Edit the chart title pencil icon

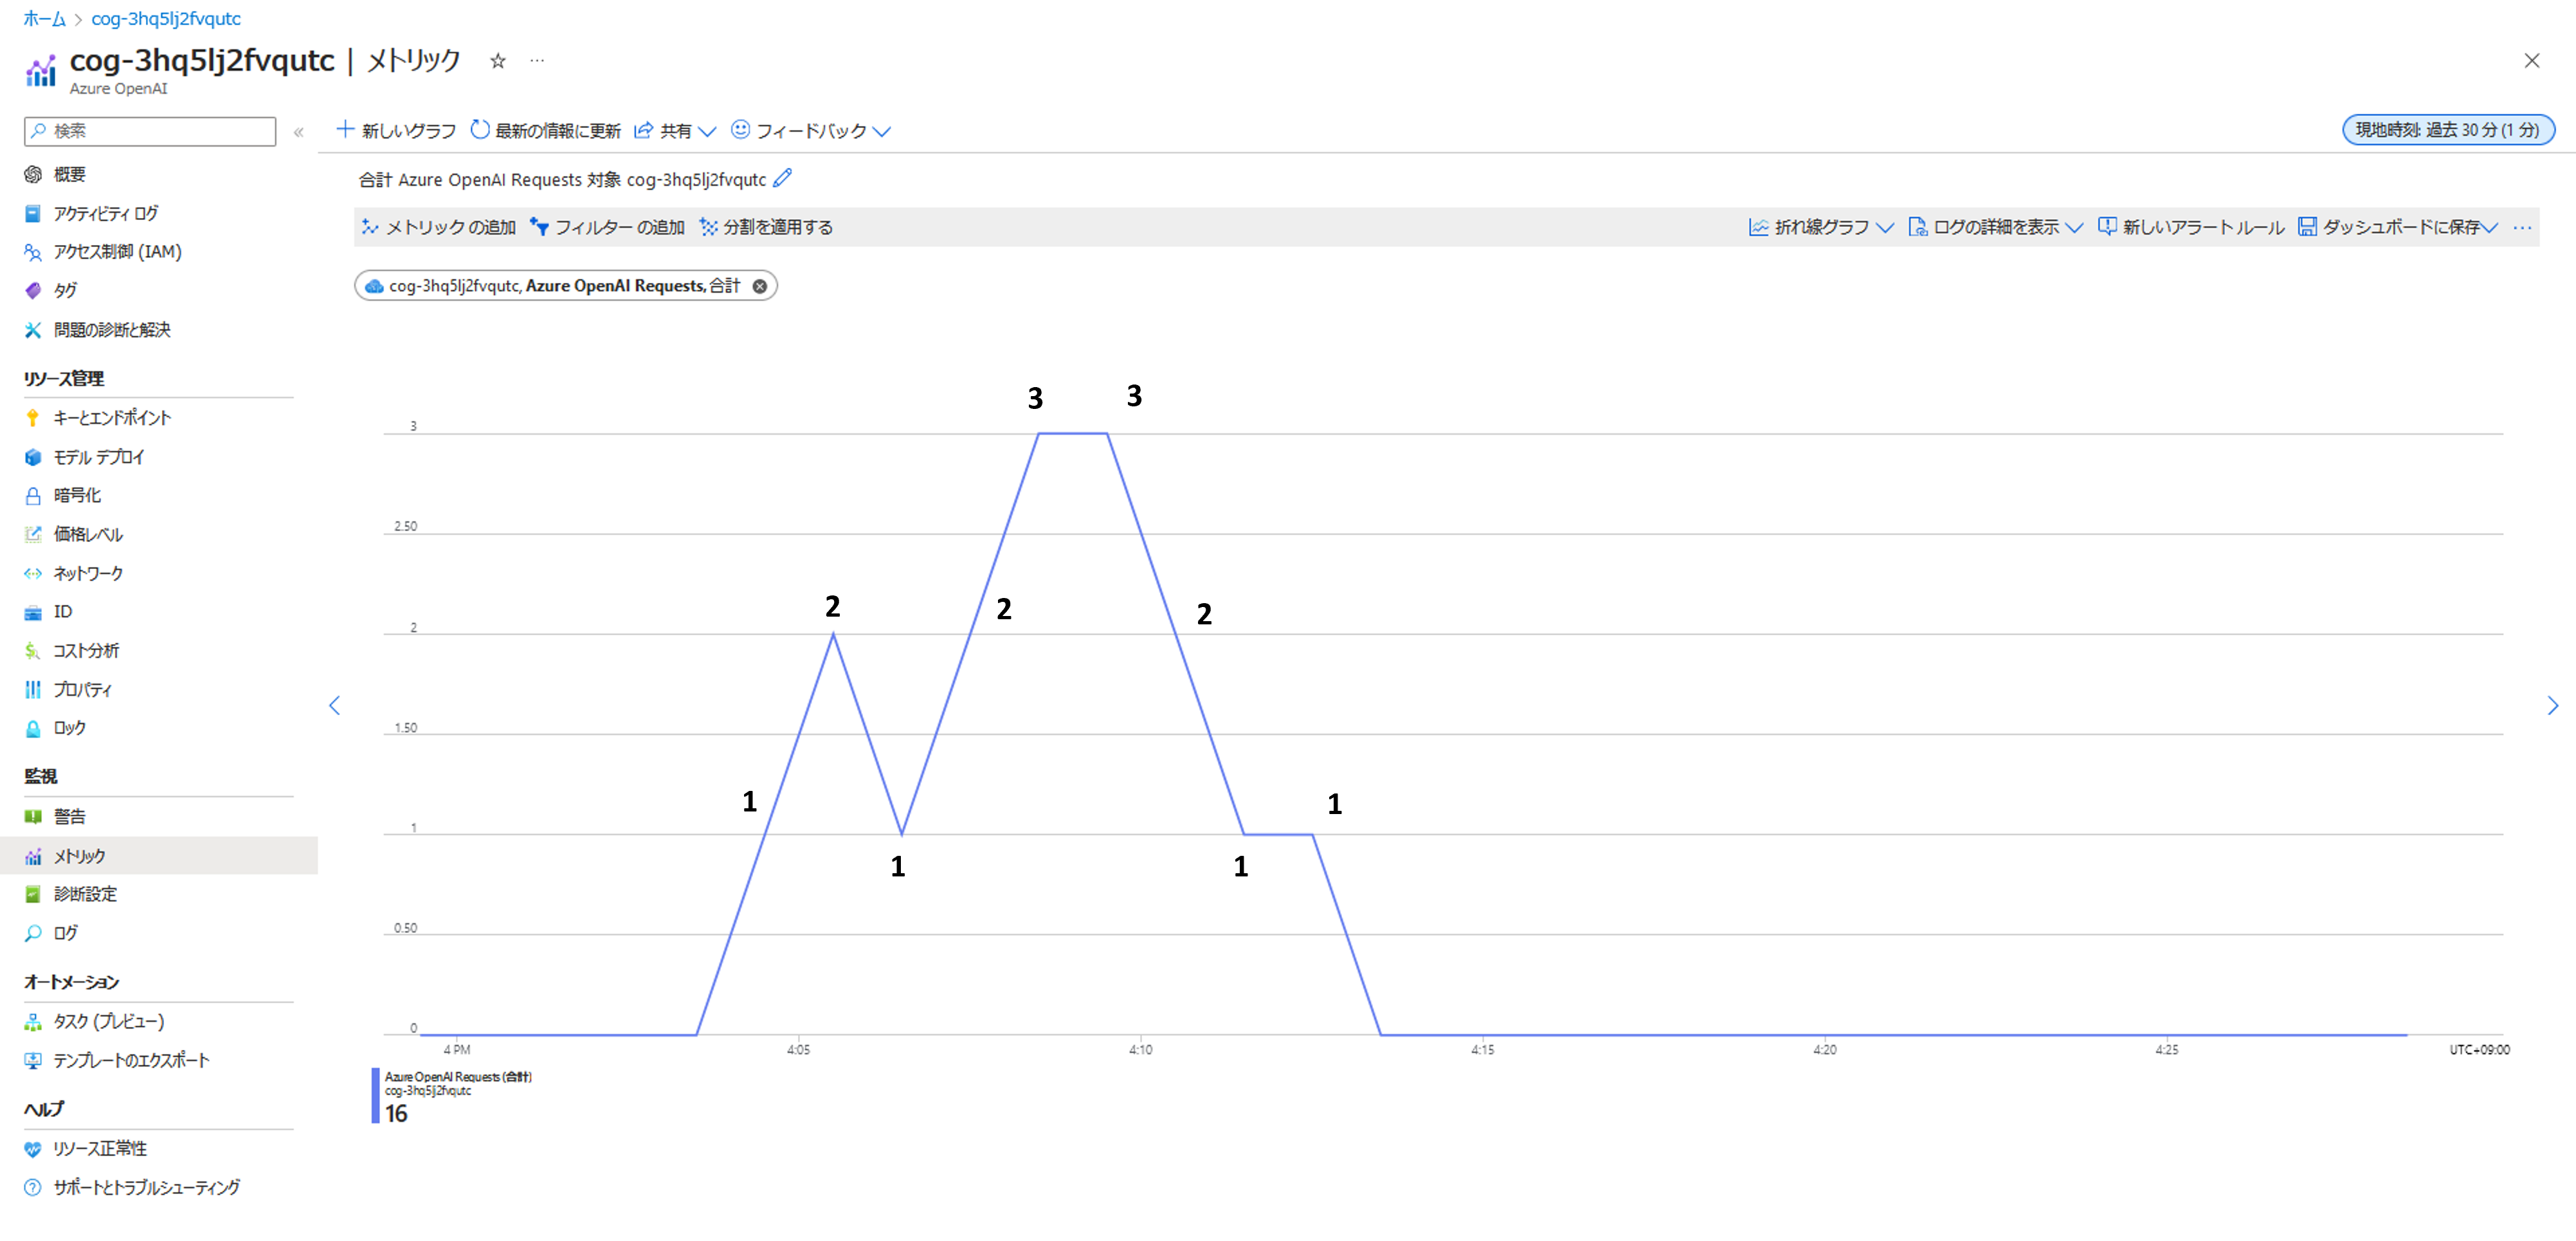783,178
